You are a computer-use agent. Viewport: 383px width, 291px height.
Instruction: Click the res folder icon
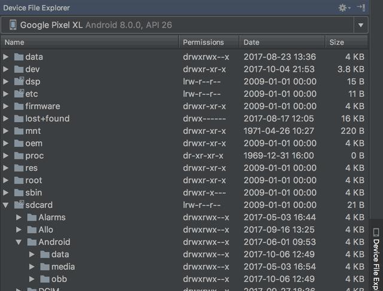(x=19, y=168)
